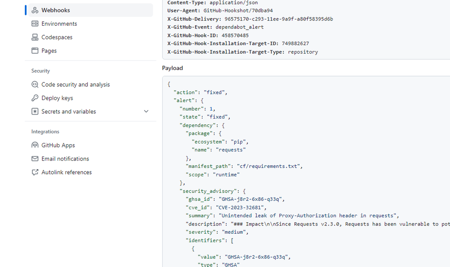Click the X-GitHub-Hook-ID 458570485 value
This screenshot has width=450, height=267.
pos(235,35)
